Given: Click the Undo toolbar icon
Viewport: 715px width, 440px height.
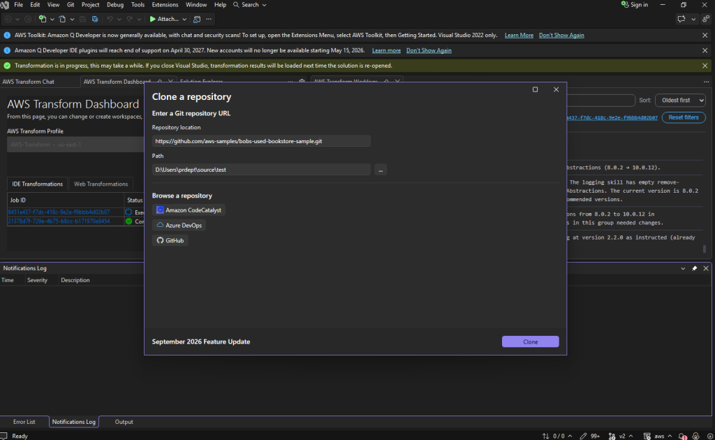Looking at the screenshot, I should (110, 19).
